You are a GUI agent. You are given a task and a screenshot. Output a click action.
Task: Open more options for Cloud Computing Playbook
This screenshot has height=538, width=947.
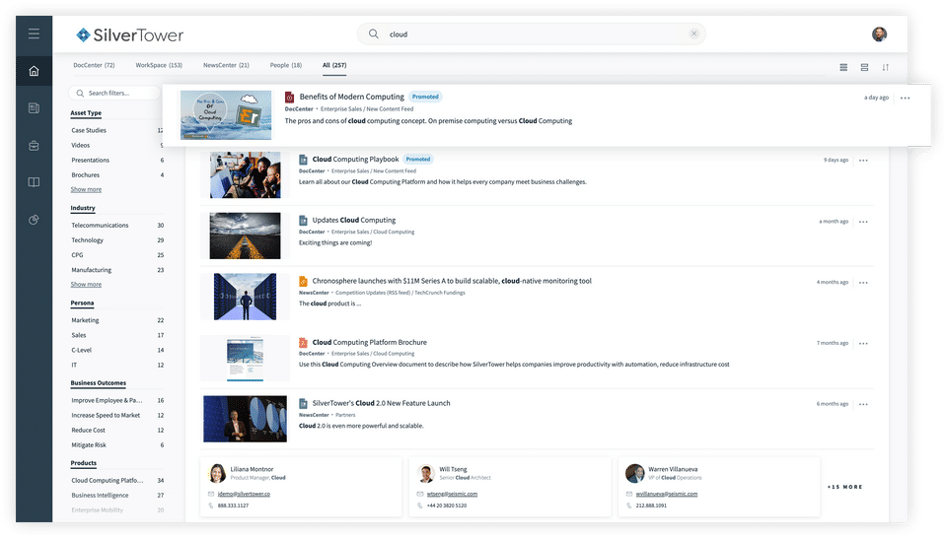click(x=863, y=161)
